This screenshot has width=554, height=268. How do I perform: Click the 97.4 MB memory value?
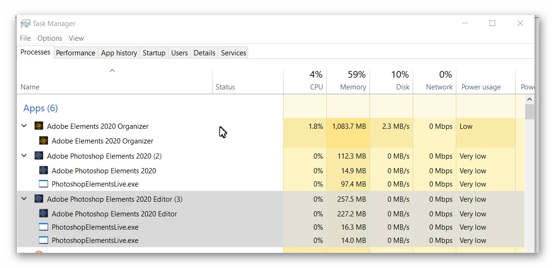coord(353,184)
